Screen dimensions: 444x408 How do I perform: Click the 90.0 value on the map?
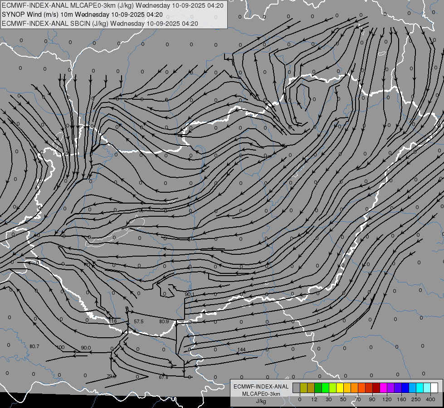pos(86,348)
